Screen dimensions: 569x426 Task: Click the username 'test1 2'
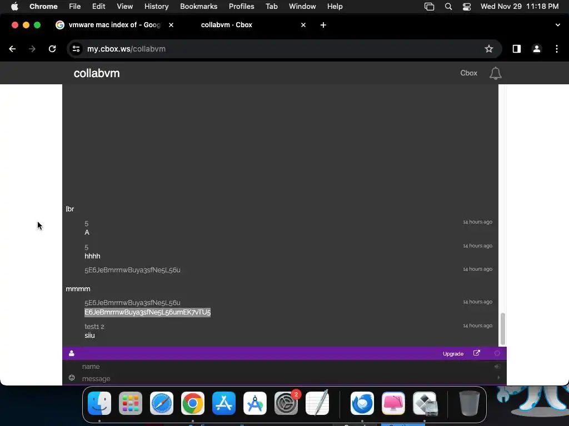pyautogui.click(x=94, y=326)
